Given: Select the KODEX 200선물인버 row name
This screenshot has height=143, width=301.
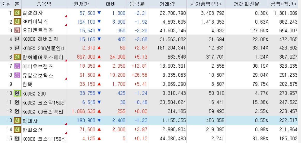Looking at the screenshot, I should click(44, 48).
